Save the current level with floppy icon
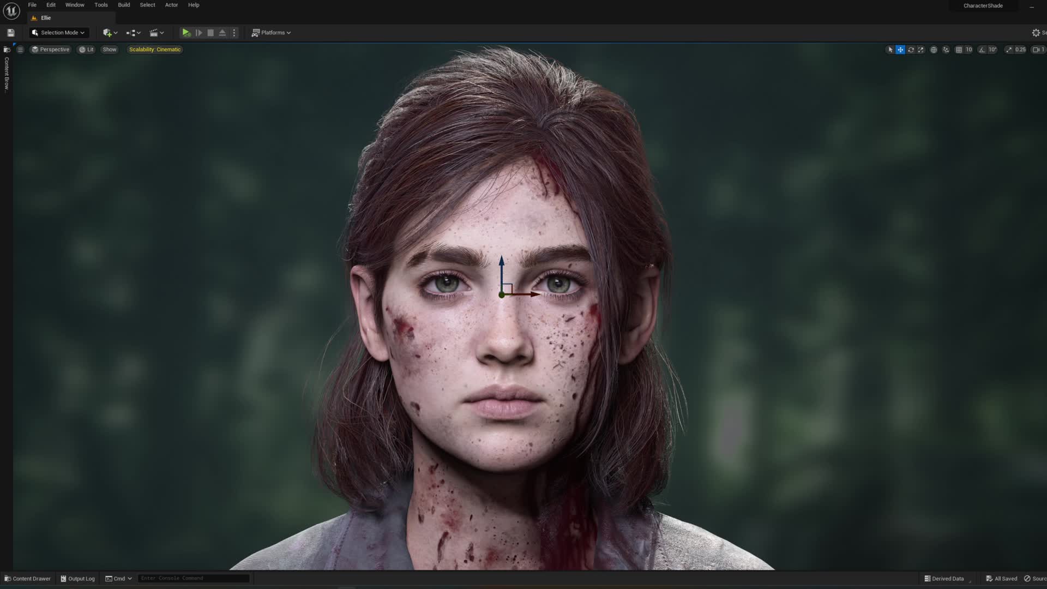Image resolution: width=1047 pixels, height=589 pixels. point(10,33)
